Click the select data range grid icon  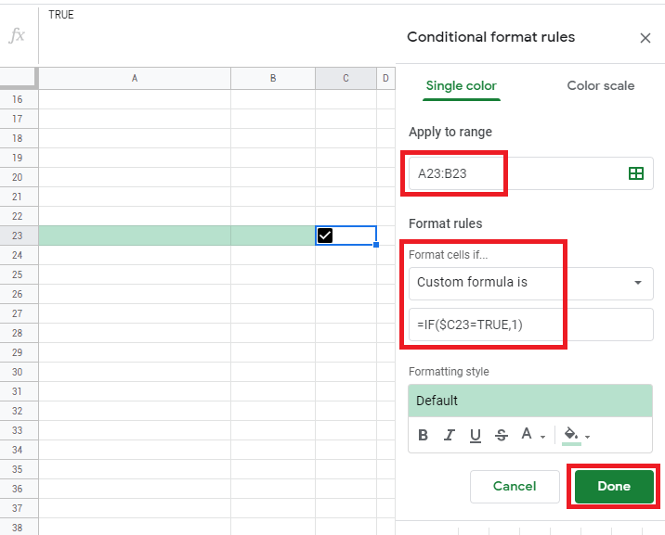636,173
